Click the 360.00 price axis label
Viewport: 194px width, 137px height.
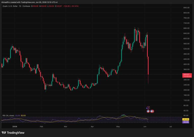click(x=186, y=70)
